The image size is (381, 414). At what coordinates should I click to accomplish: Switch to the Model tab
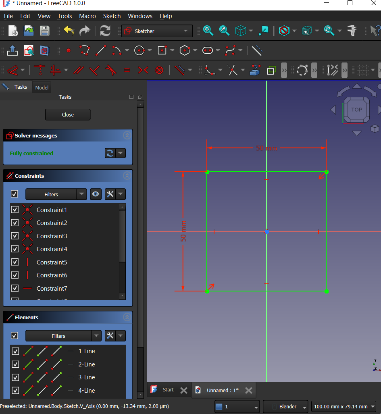(42, 87)
